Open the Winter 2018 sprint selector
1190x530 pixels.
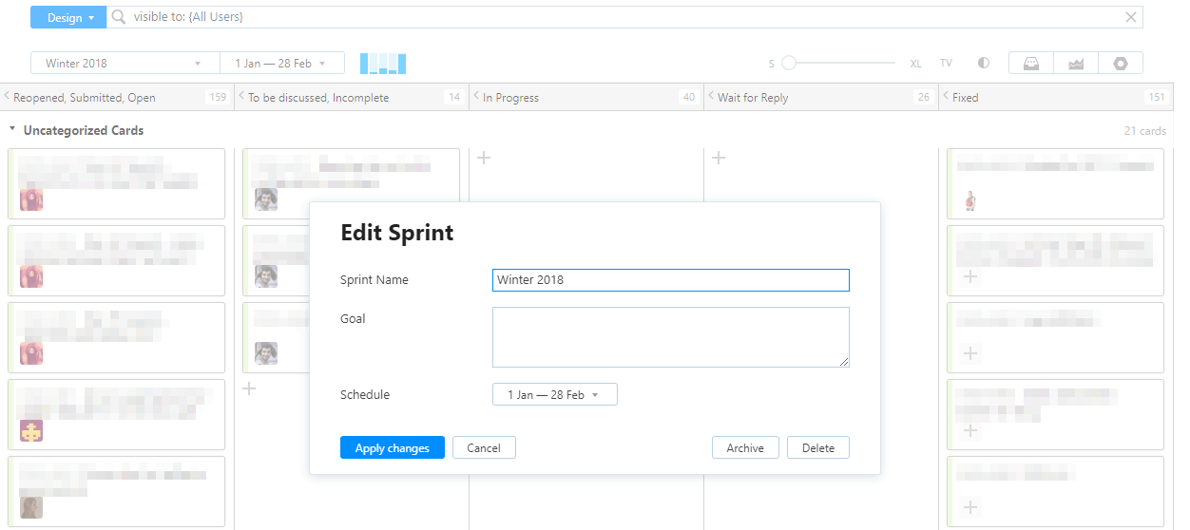125,64
